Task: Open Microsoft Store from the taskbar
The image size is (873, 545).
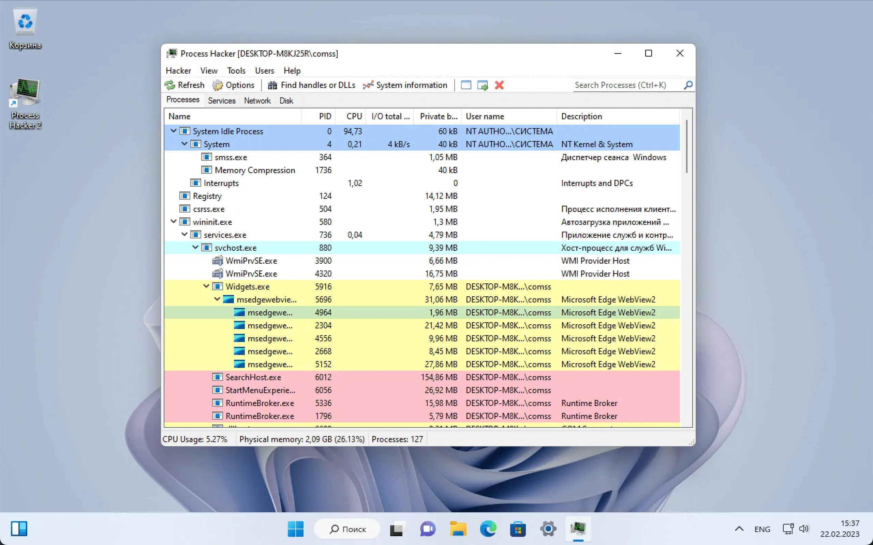Action: click(518, 529)
